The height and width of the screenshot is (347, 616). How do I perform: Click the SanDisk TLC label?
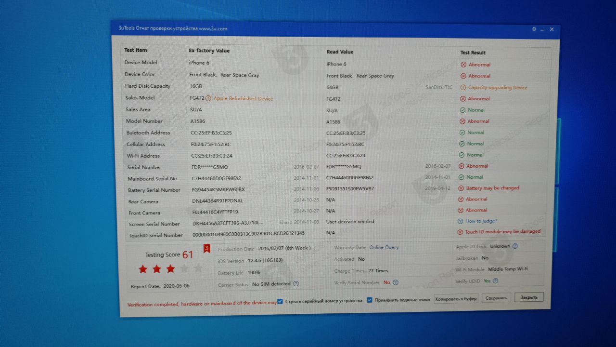pyautogui.click(x=439, y=88)
